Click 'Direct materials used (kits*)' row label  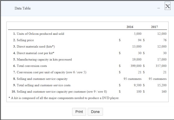pyautogui.click(x=36, y=47)
